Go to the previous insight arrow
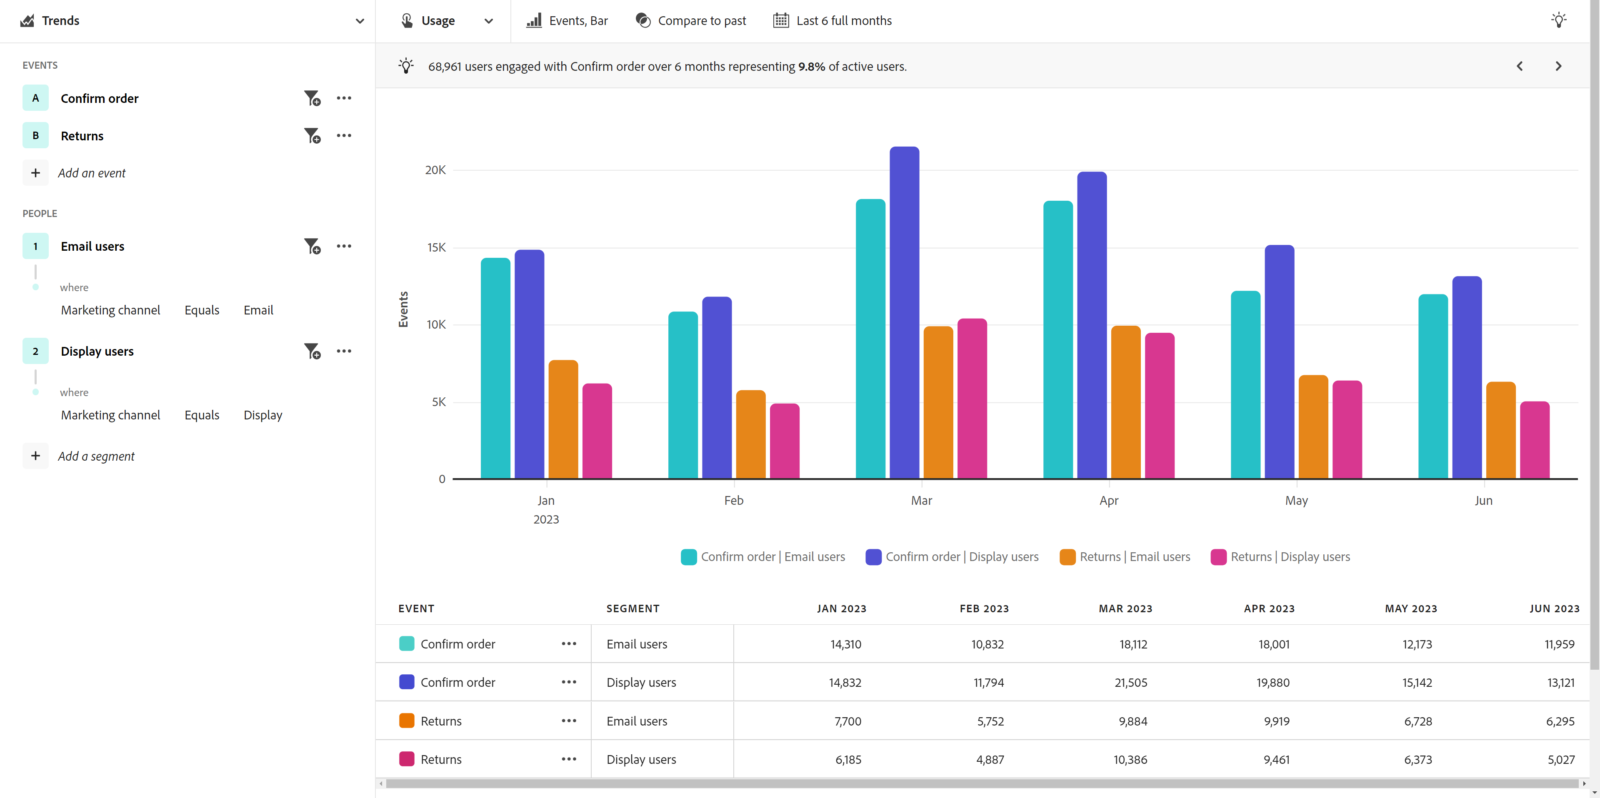 [1520, 66]
